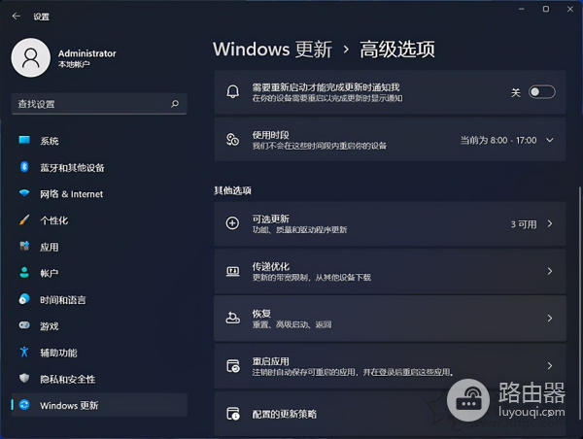The image size is (583, 439).
Task: Click the Bluetooth icon in the sidebar
Action: [x=24, y=167]
